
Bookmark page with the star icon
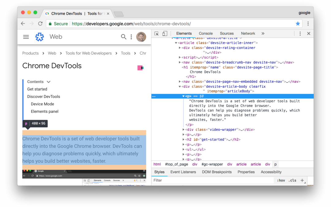298,24
